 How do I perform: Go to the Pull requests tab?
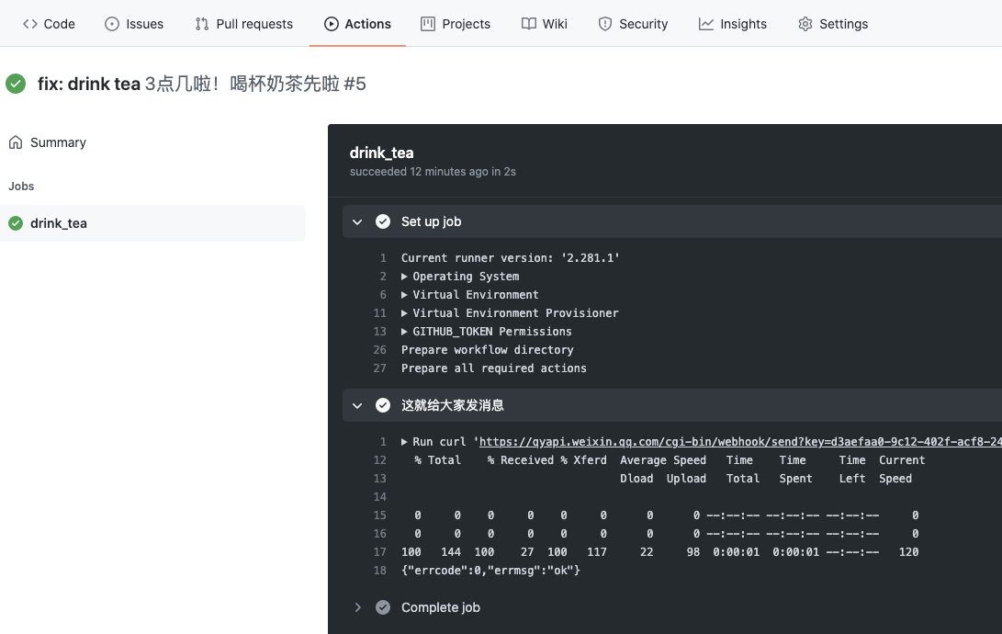coord(244,24)
